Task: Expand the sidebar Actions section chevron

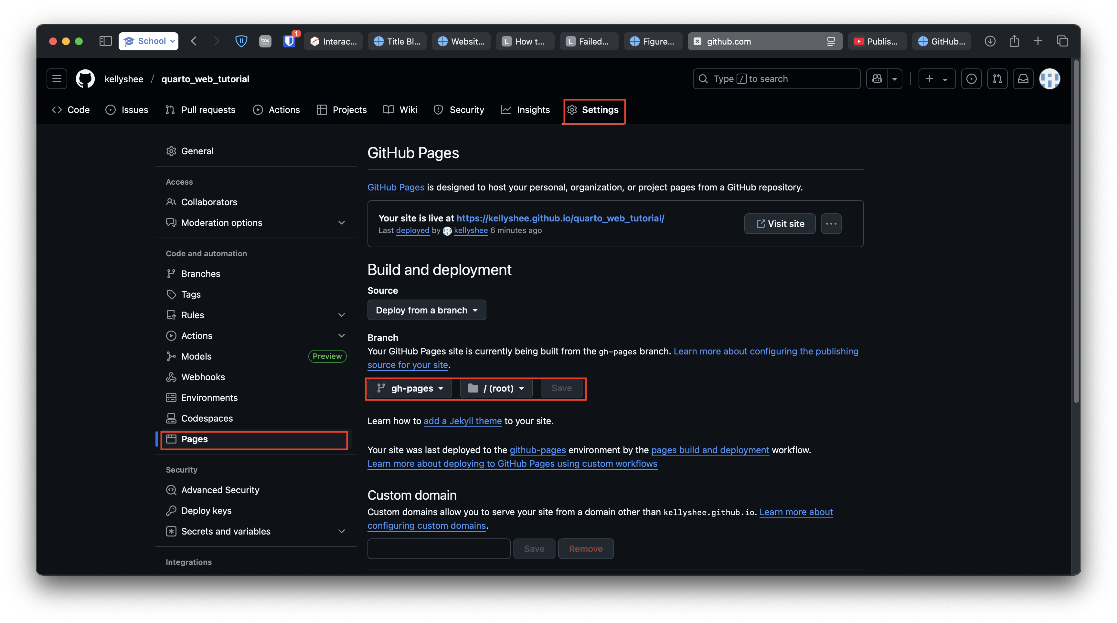Action: 342,335
